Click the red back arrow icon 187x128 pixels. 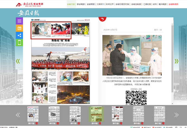102,19
